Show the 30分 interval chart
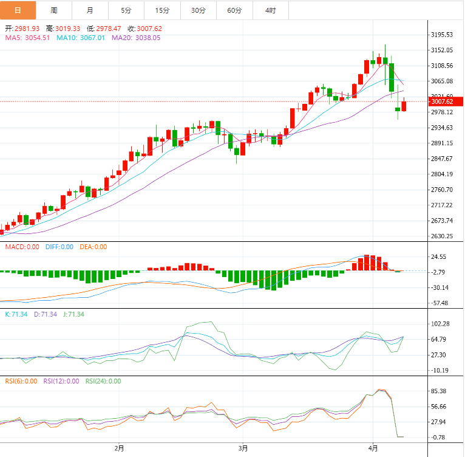 point(199,10)
